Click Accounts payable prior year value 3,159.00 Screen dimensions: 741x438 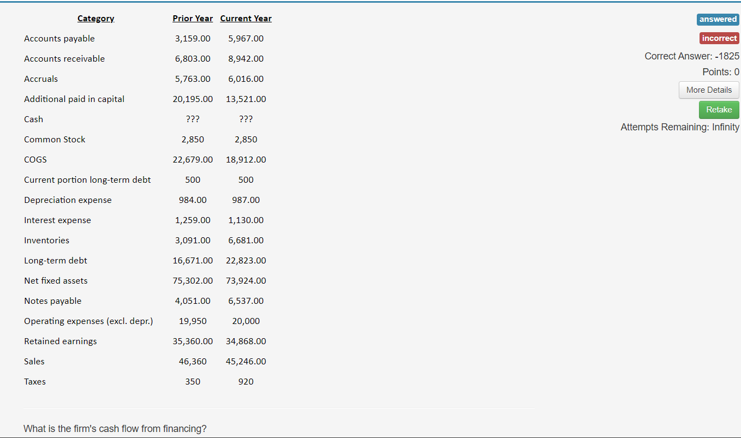coord(193,39)
